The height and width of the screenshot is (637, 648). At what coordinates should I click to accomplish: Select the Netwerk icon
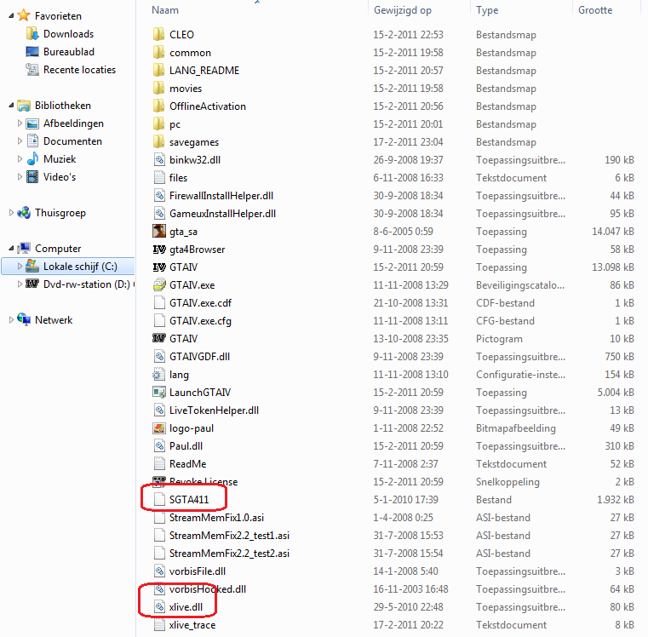[x=24, y=319]
